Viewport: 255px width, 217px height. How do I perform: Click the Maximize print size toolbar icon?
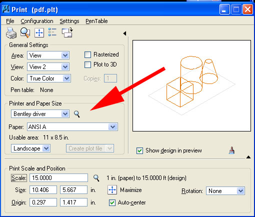[39, 32]
